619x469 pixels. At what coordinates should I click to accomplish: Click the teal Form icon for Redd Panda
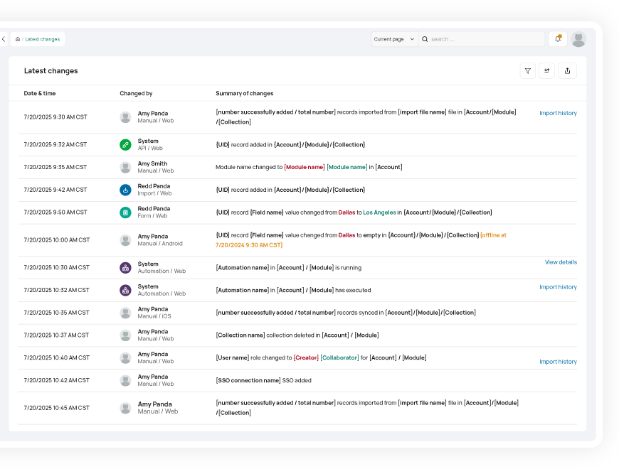(x=125, y=212)
